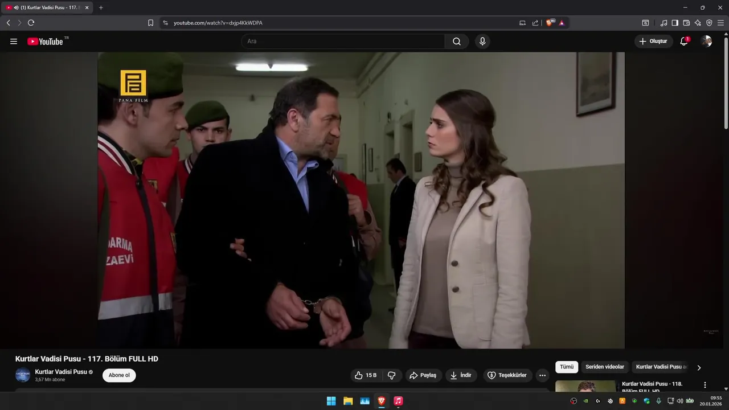This screenshot has width=729, height=410.
Task: Open Kurtlar Vadisi Pusu - 118. Bölüm title
Action: tap(652, 387)
